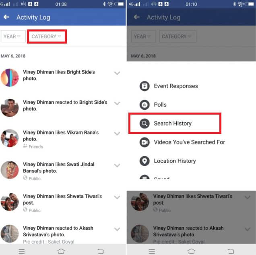256x255 pixels.
Task: Open the CATEGORY dropdown filter
Action: (47, 36)
